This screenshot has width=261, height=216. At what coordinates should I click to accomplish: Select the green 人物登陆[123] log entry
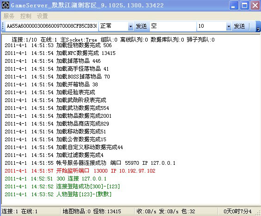click(x=58, y=194)
